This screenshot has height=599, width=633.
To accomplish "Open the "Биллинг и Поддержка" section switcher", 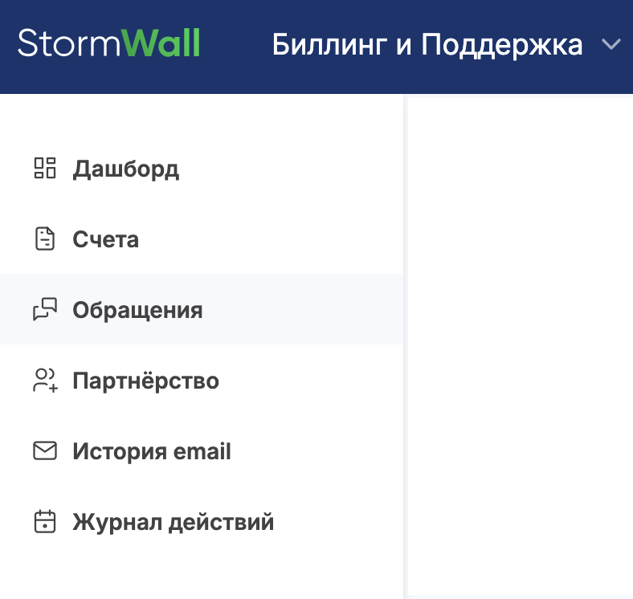I will (x=427, y=45).
